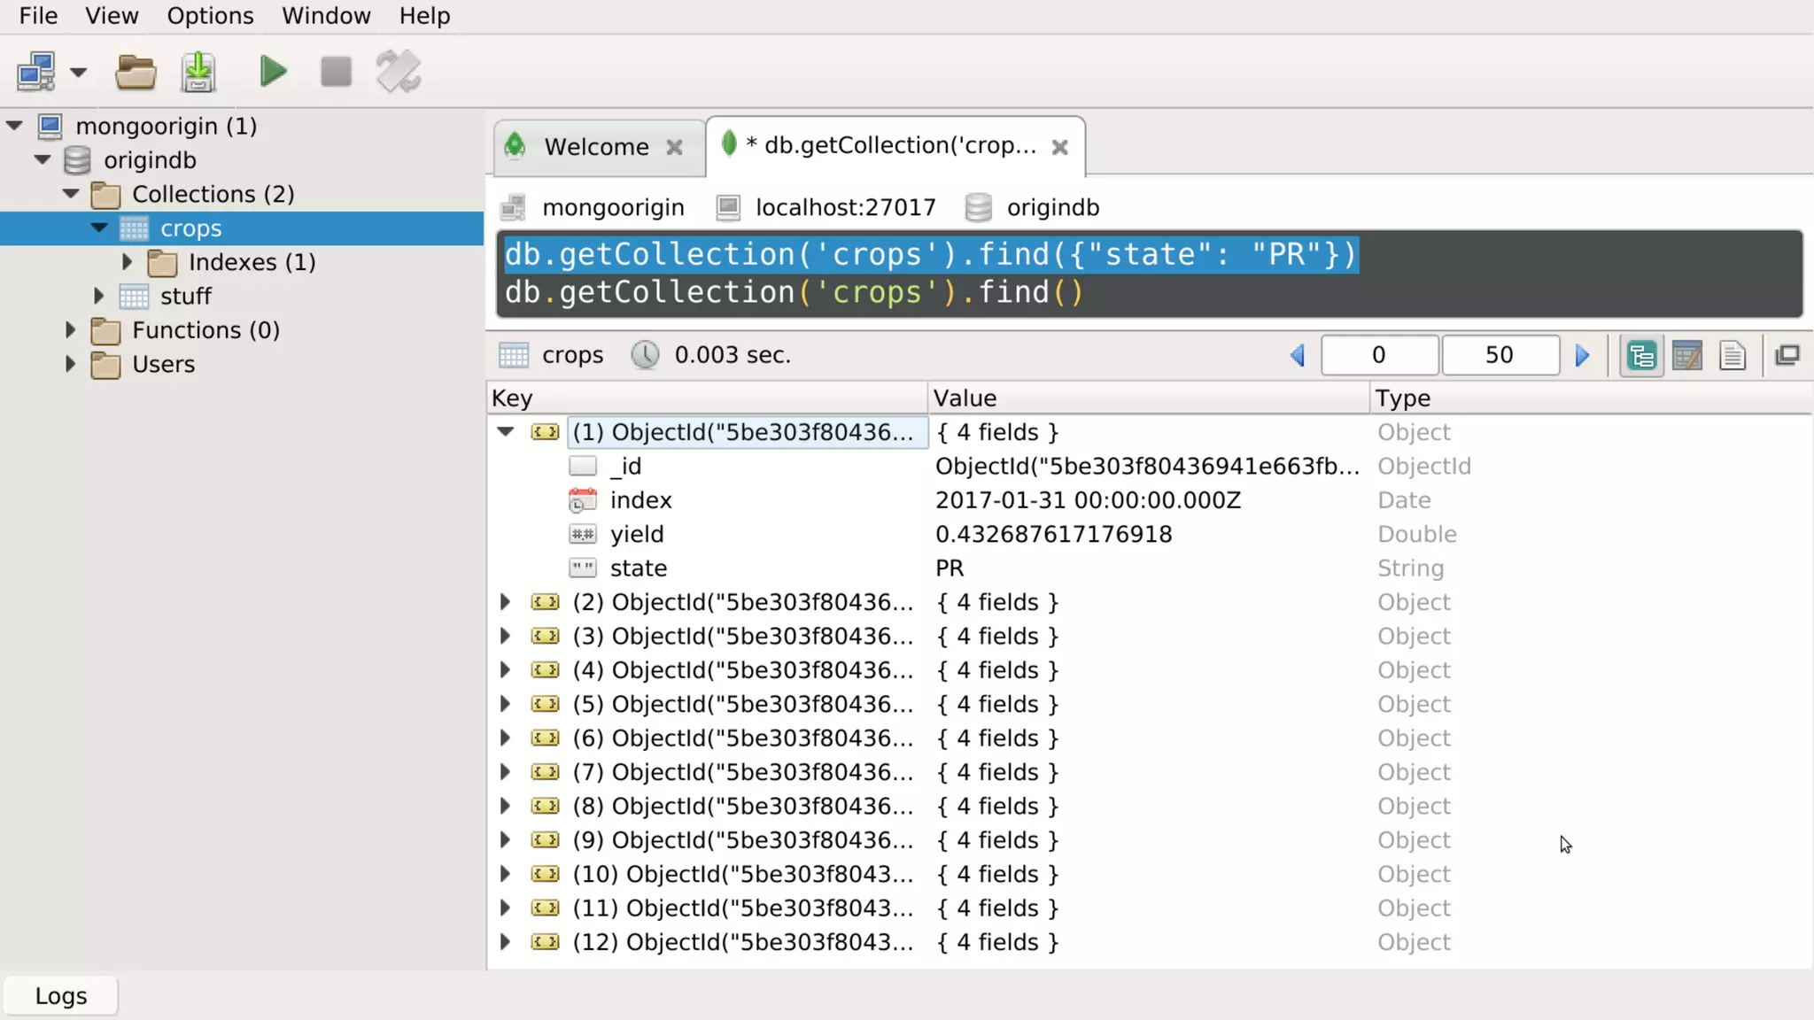
Task: Go to previous results page arrow
Action: tap(1298, 356)
